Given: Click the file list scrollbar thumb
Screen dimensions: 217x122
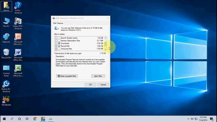Looking at the screenshot, I should coord(105,44).
